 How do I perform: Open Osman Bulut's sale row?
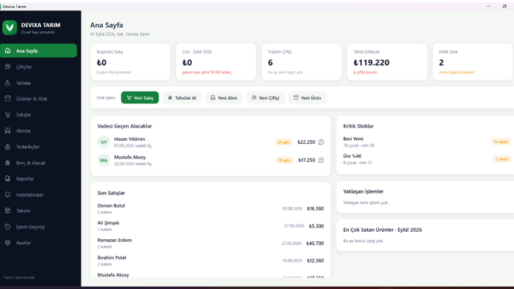click(x=211, y=208)
